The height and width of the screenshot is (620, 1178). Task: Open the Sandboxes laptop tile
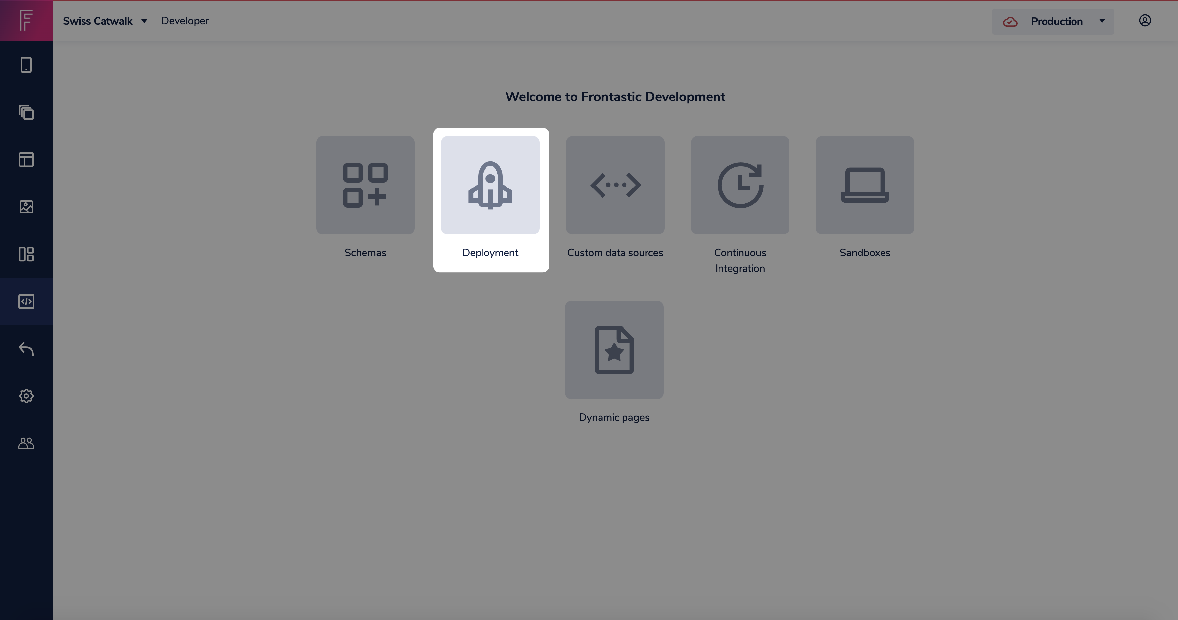pos(865,185)
